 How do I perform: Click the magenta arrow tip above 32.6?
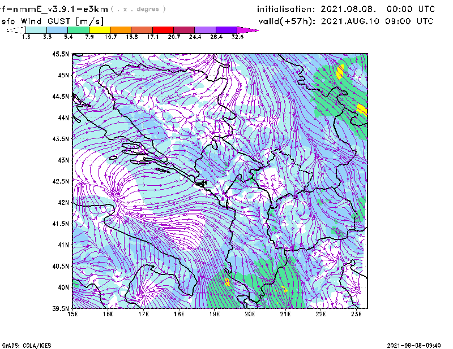[x=247, y=30]
